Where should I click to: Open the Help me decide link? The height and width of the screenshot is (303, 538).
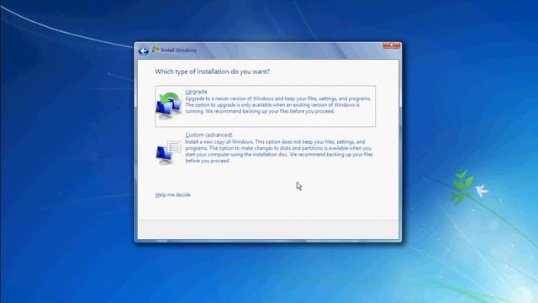pos(173,194)
